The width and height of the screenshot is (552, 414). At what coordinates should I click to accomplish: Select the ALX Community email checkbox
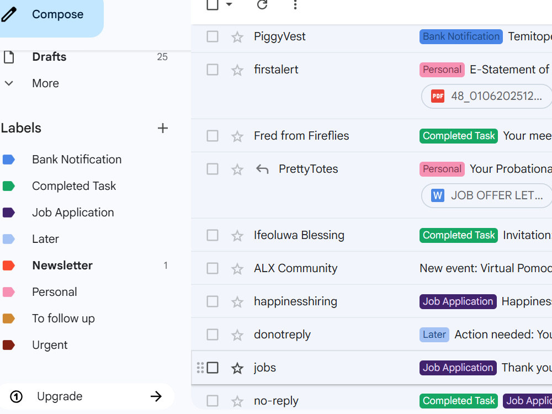[213, 268]
